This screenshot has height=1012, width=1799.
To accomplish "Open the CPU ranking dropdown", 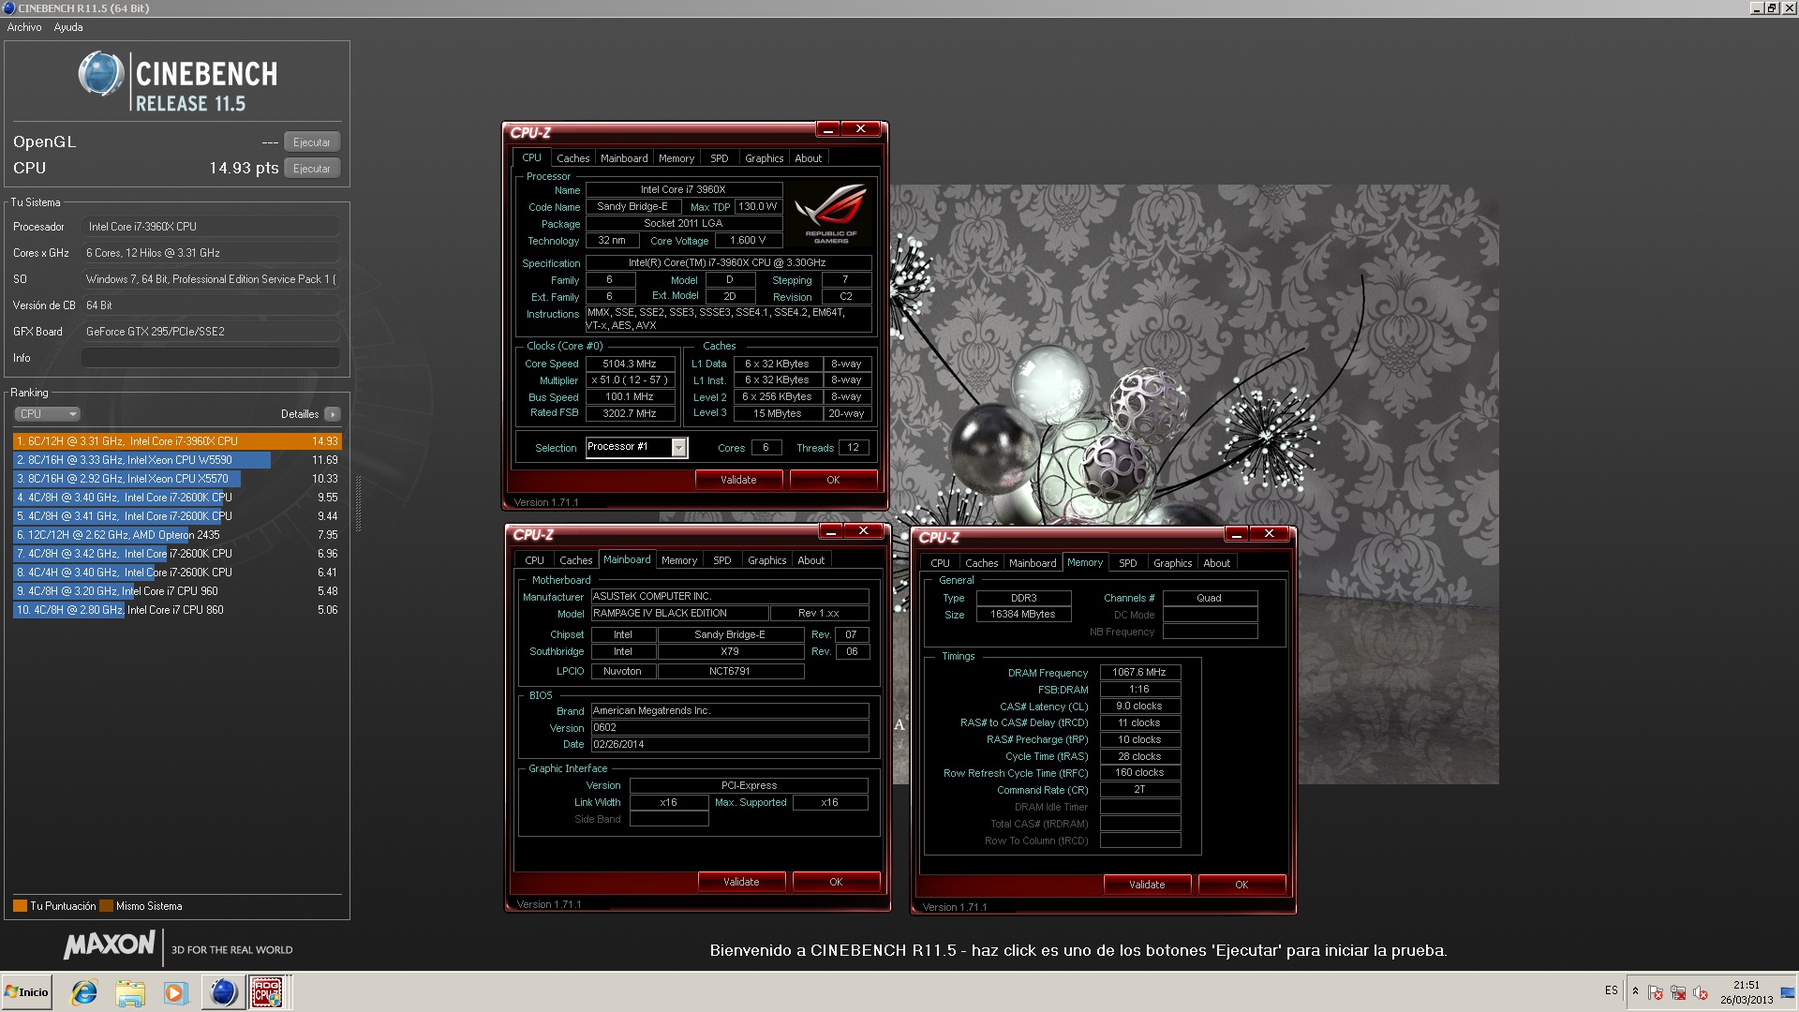I will 47,414.
